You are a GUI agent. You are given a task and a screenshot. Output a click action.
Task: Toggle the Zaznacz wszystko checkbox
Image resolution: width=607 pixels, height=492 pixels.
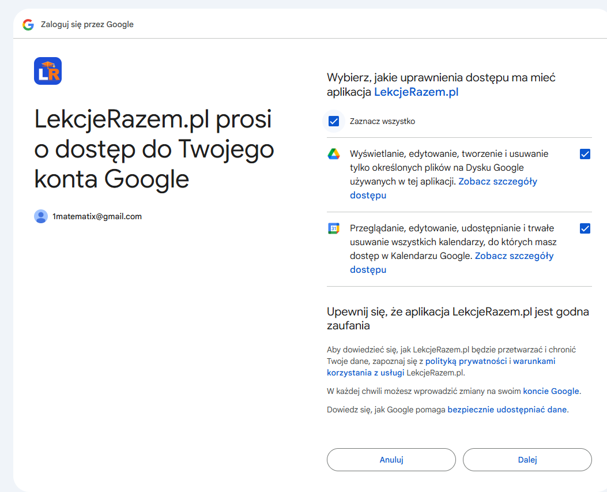[334, 121]
